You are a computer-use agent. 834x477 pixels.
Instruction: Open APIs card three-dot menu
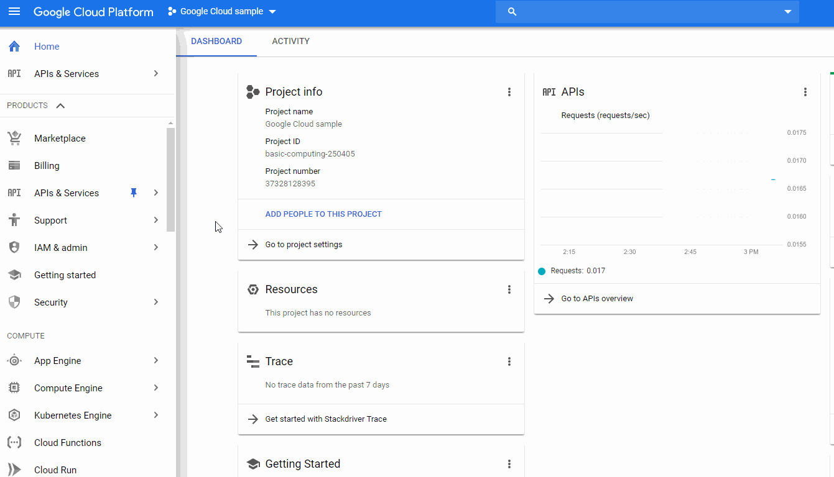805,92
